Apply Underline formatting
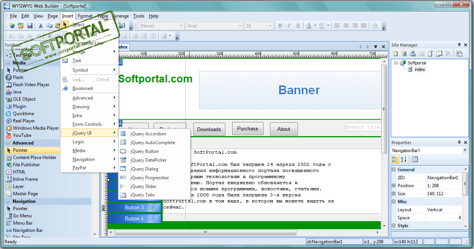The width and height of the screenshot is (474, 249). click(x=298, y=26)
